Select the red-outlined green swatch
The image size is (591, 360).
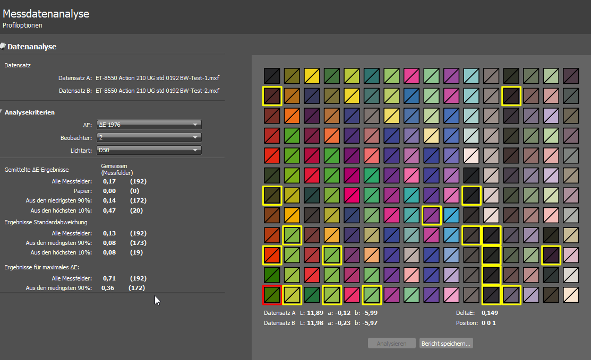272,294
